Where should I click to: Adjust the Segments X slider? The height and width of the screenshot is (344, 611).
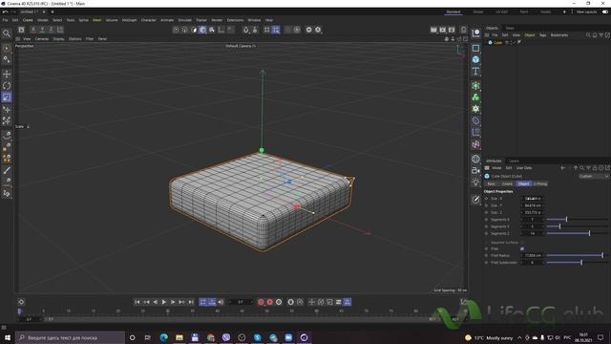pos(577,220)
